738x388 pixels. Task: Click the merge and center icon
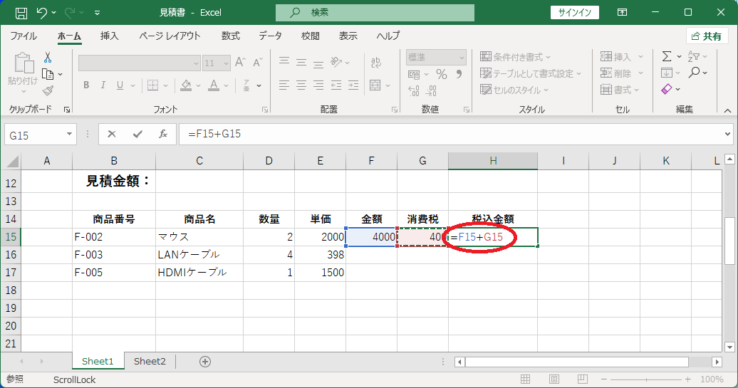pyautogui.click(x=375, y=85)
